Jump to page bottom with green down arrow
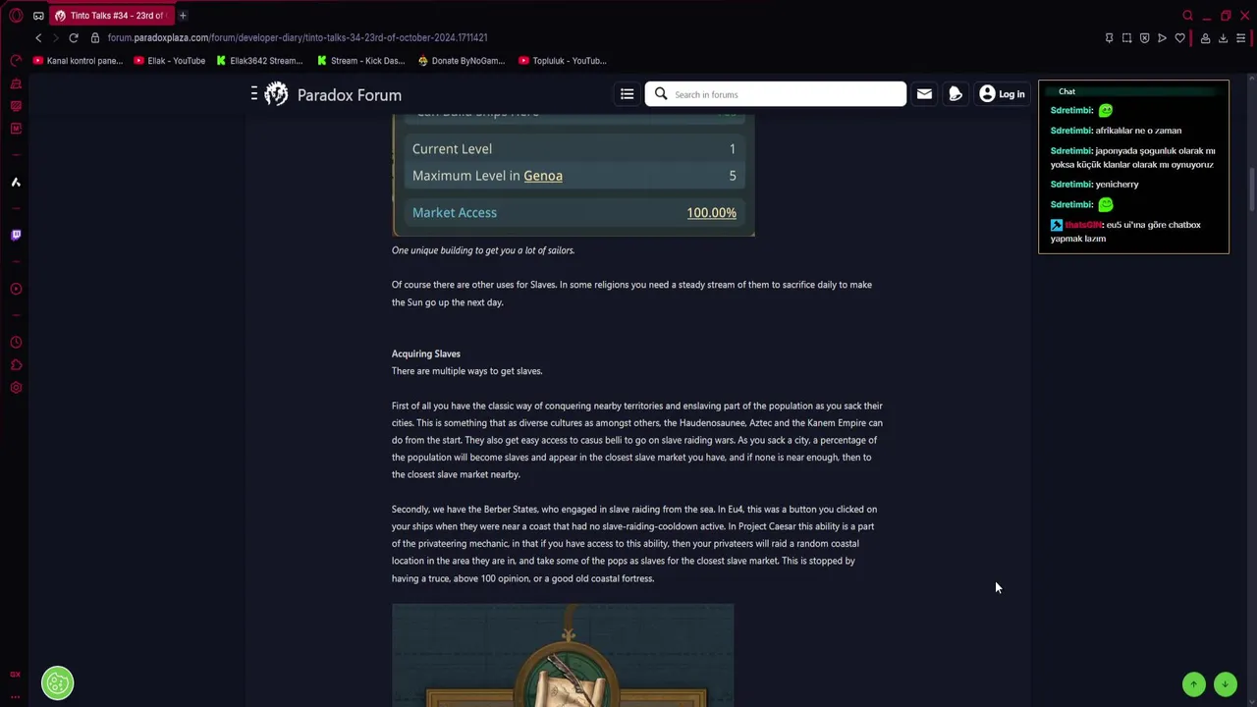The image size is (1257, 707). (1225, 684)
